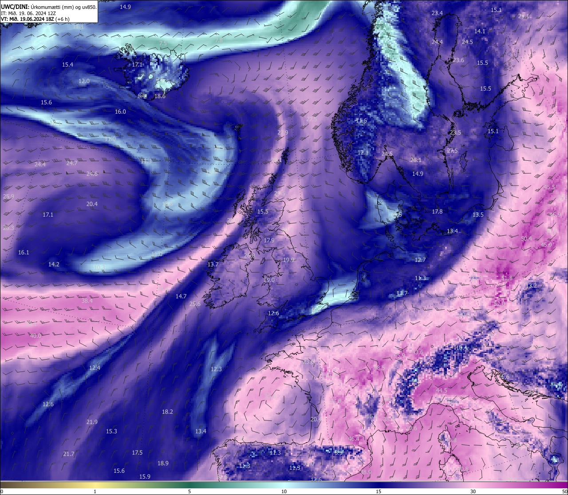Click the 14.1 value label

pos(480,32)
